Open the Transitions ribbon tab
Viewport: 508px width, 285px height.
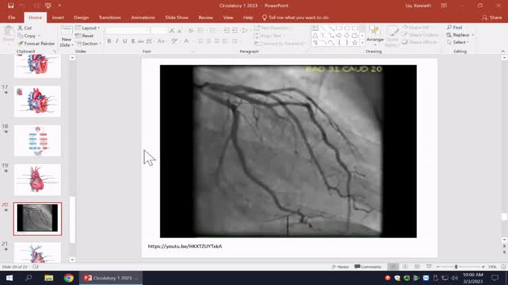pyautogui.click(x=109, y=17)
